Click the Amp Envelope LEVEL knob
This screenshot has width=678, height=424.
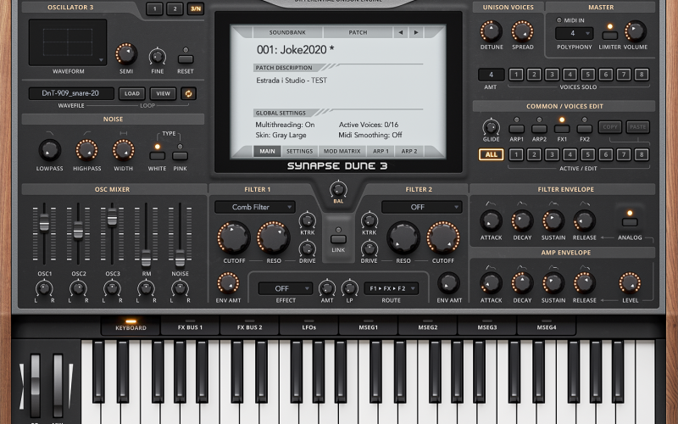[x=630, y=283]
